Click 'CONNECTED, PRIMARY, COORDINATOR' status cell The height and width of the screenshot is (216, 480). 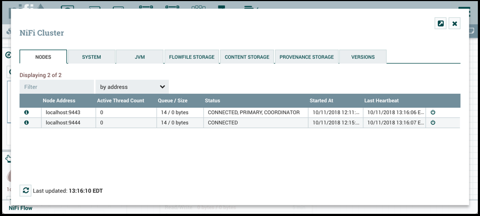pos(256,113)
